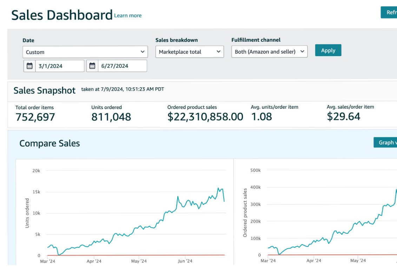Click the Apply button

[x=328, y=50]
